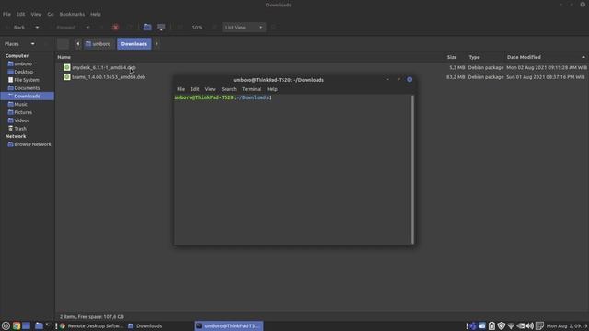The height and width of the screenshot is (331, 589).
Task: Click the Trash icon in sidebar
Action: pos(10,129)
